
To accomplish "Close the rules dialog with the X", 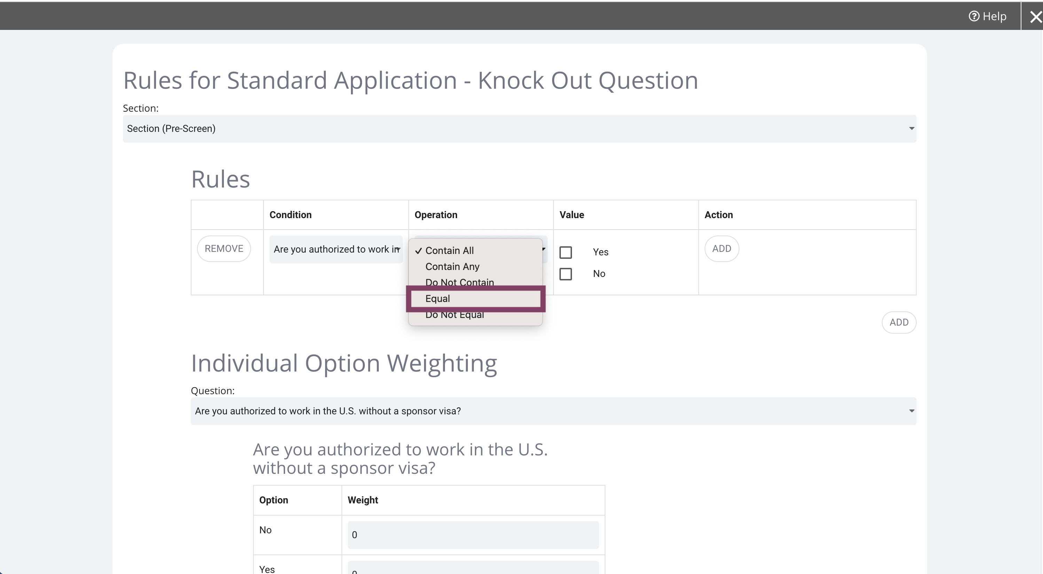I will (1036, 17).
